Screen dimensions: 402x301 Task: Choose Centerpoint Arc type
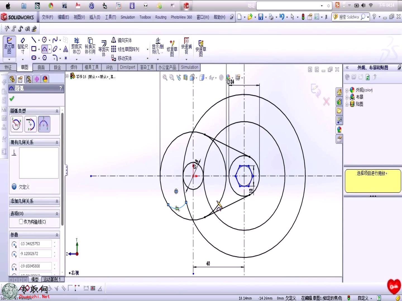pos(16,124)
